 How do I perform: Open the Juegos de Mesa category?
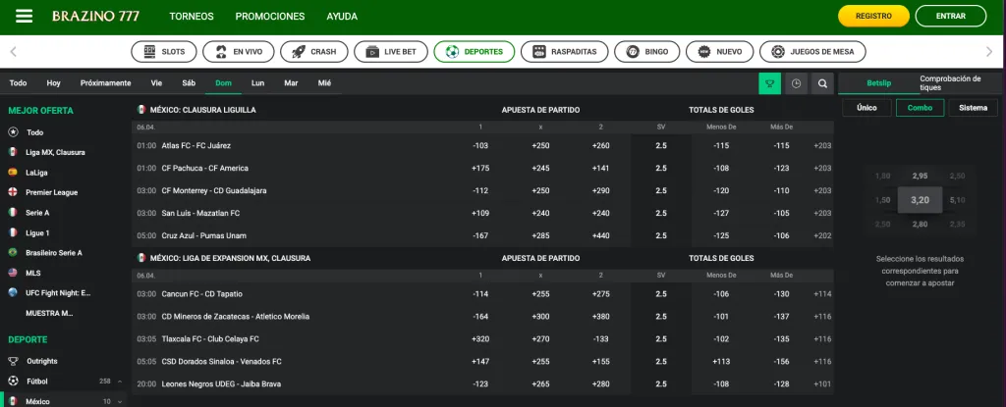(812, 52)
